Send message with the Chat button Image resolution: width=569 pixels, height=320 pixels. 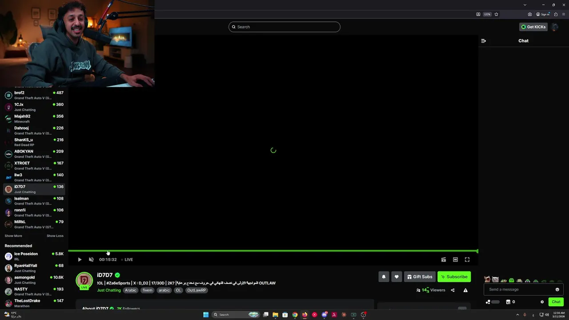(x=556, y=302)
